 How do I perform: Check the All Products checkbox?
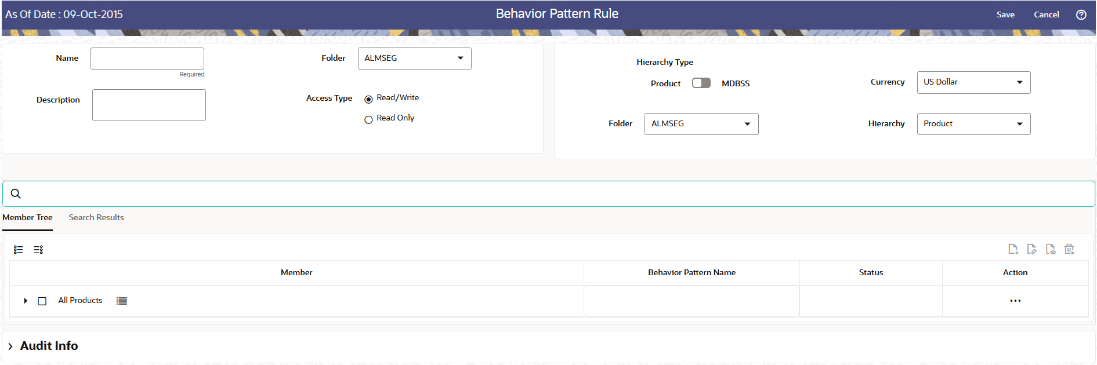pyautogui.click(x=42, y=301)
